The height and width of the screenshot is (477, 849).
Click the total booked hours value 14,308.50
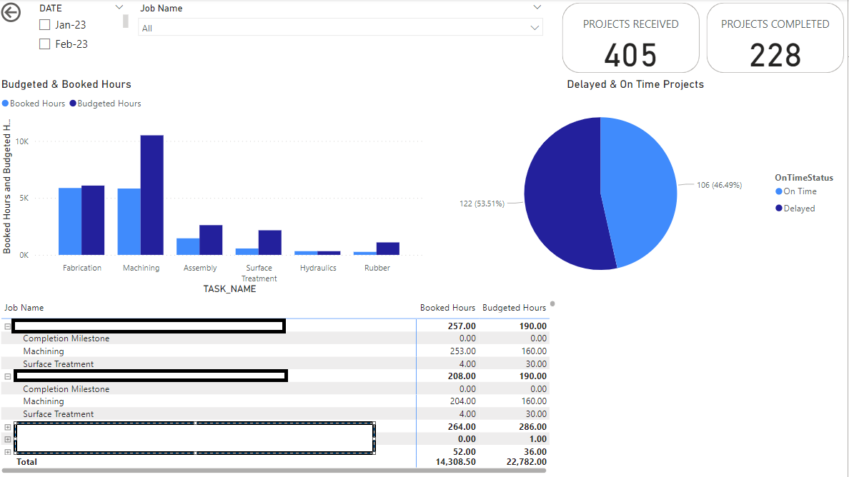tap(456, 462)
